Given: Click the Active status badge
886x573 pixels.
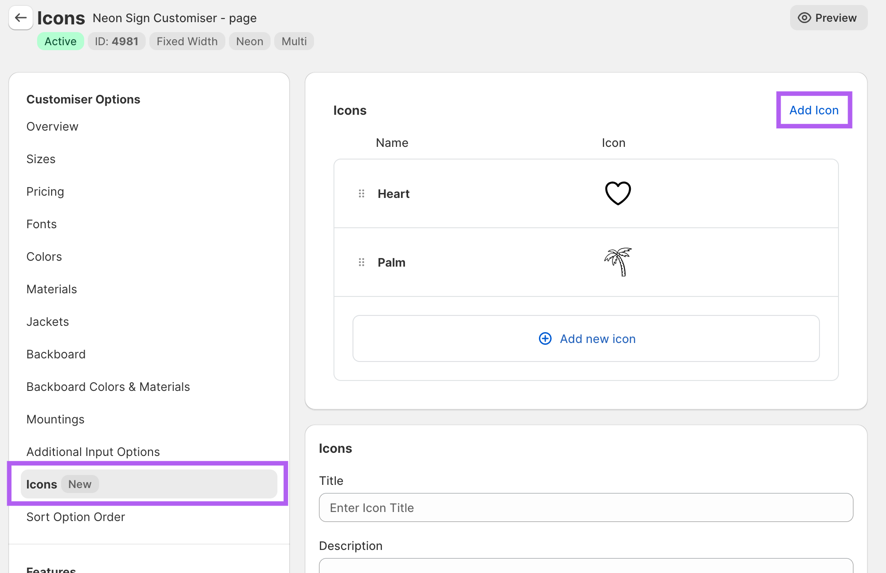Looking at the screenshot, I should pos(60,42).
